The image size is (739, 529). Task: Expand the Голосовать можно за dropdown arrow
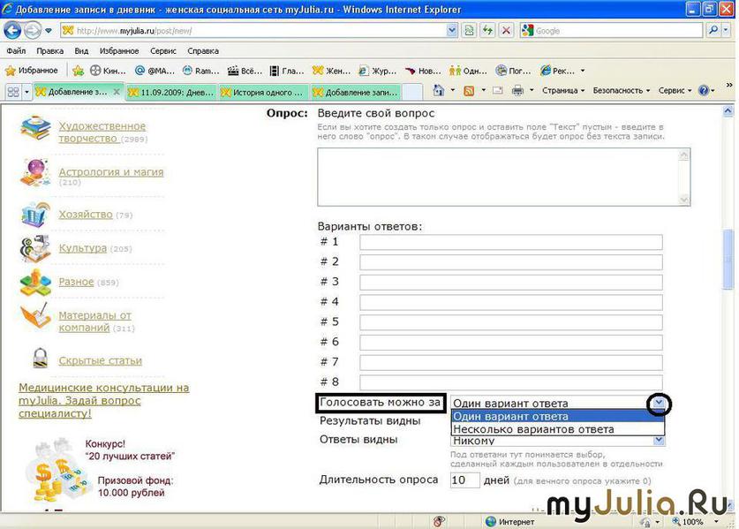tap(658, 404)
